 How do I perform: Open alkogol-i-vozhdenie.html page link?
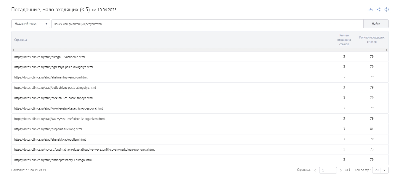tap(49, 57)
